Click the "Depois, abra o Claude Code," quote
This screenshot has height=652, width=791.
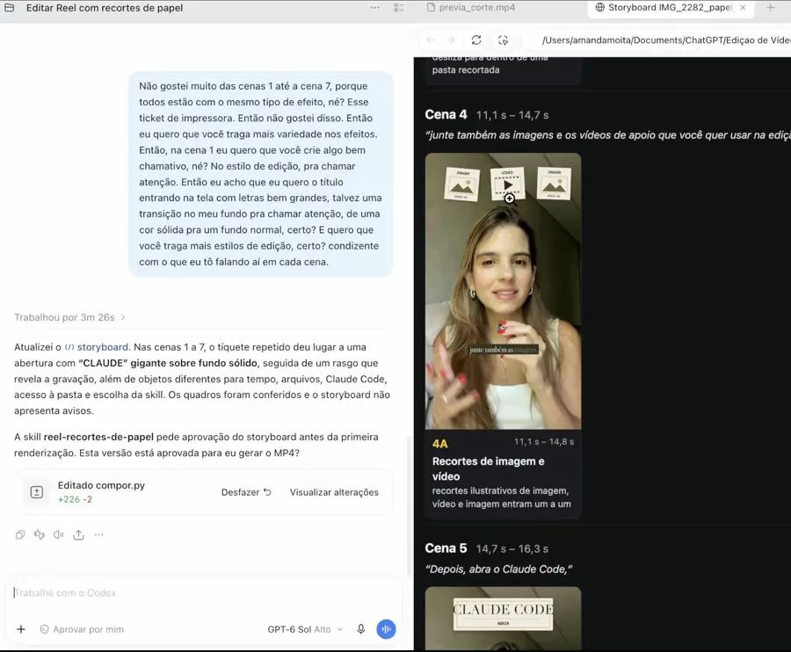[x=499, y=569]
